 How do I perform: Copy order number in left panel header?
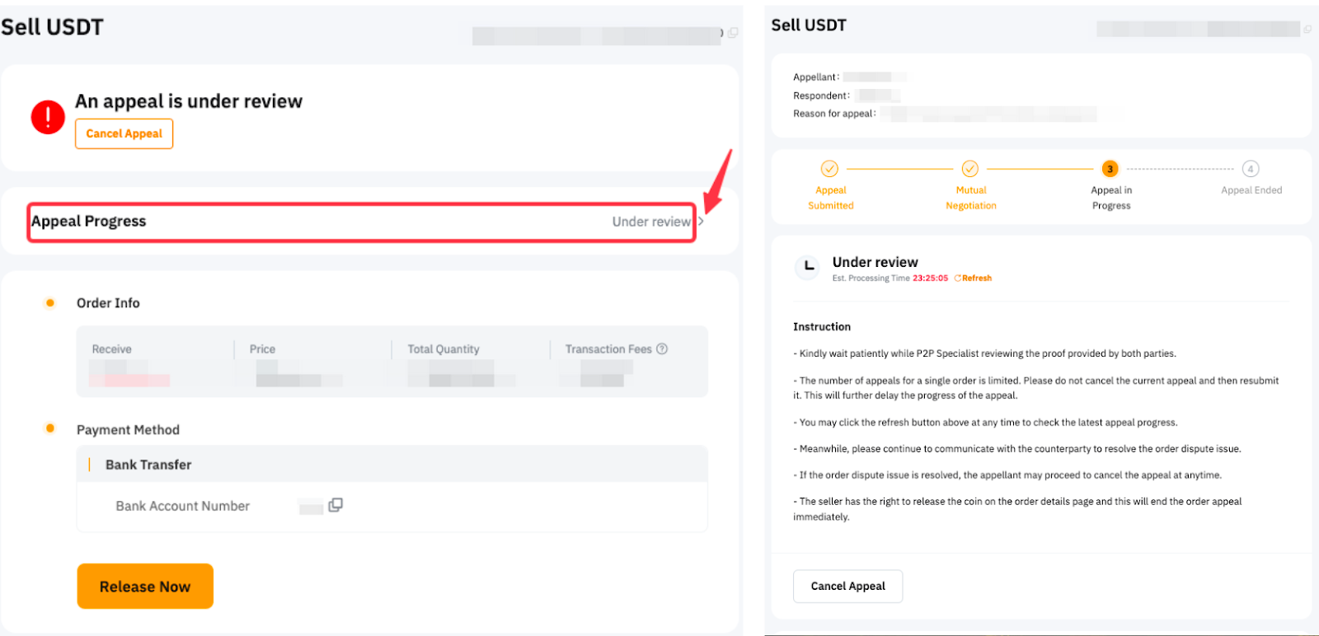tap(733, 33)
